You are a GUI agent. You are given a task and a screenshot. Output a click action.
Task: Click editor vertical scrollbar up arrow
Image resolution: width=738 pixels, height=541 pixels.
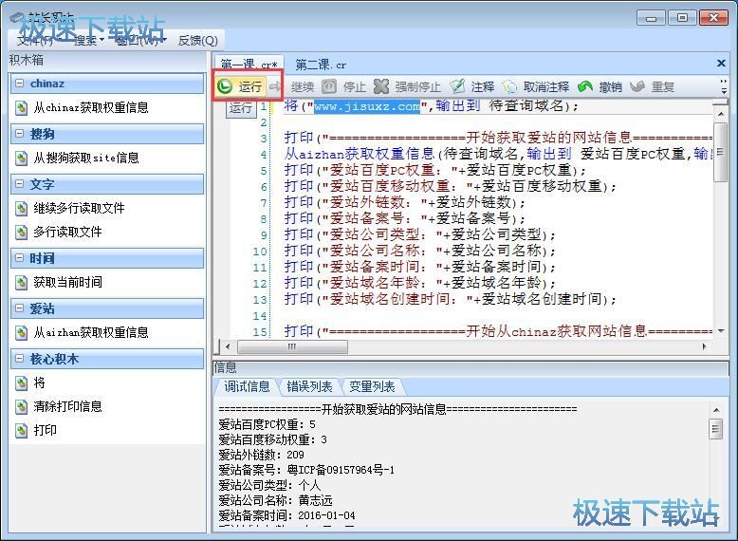pyautogui.click(x=721, y=114)
